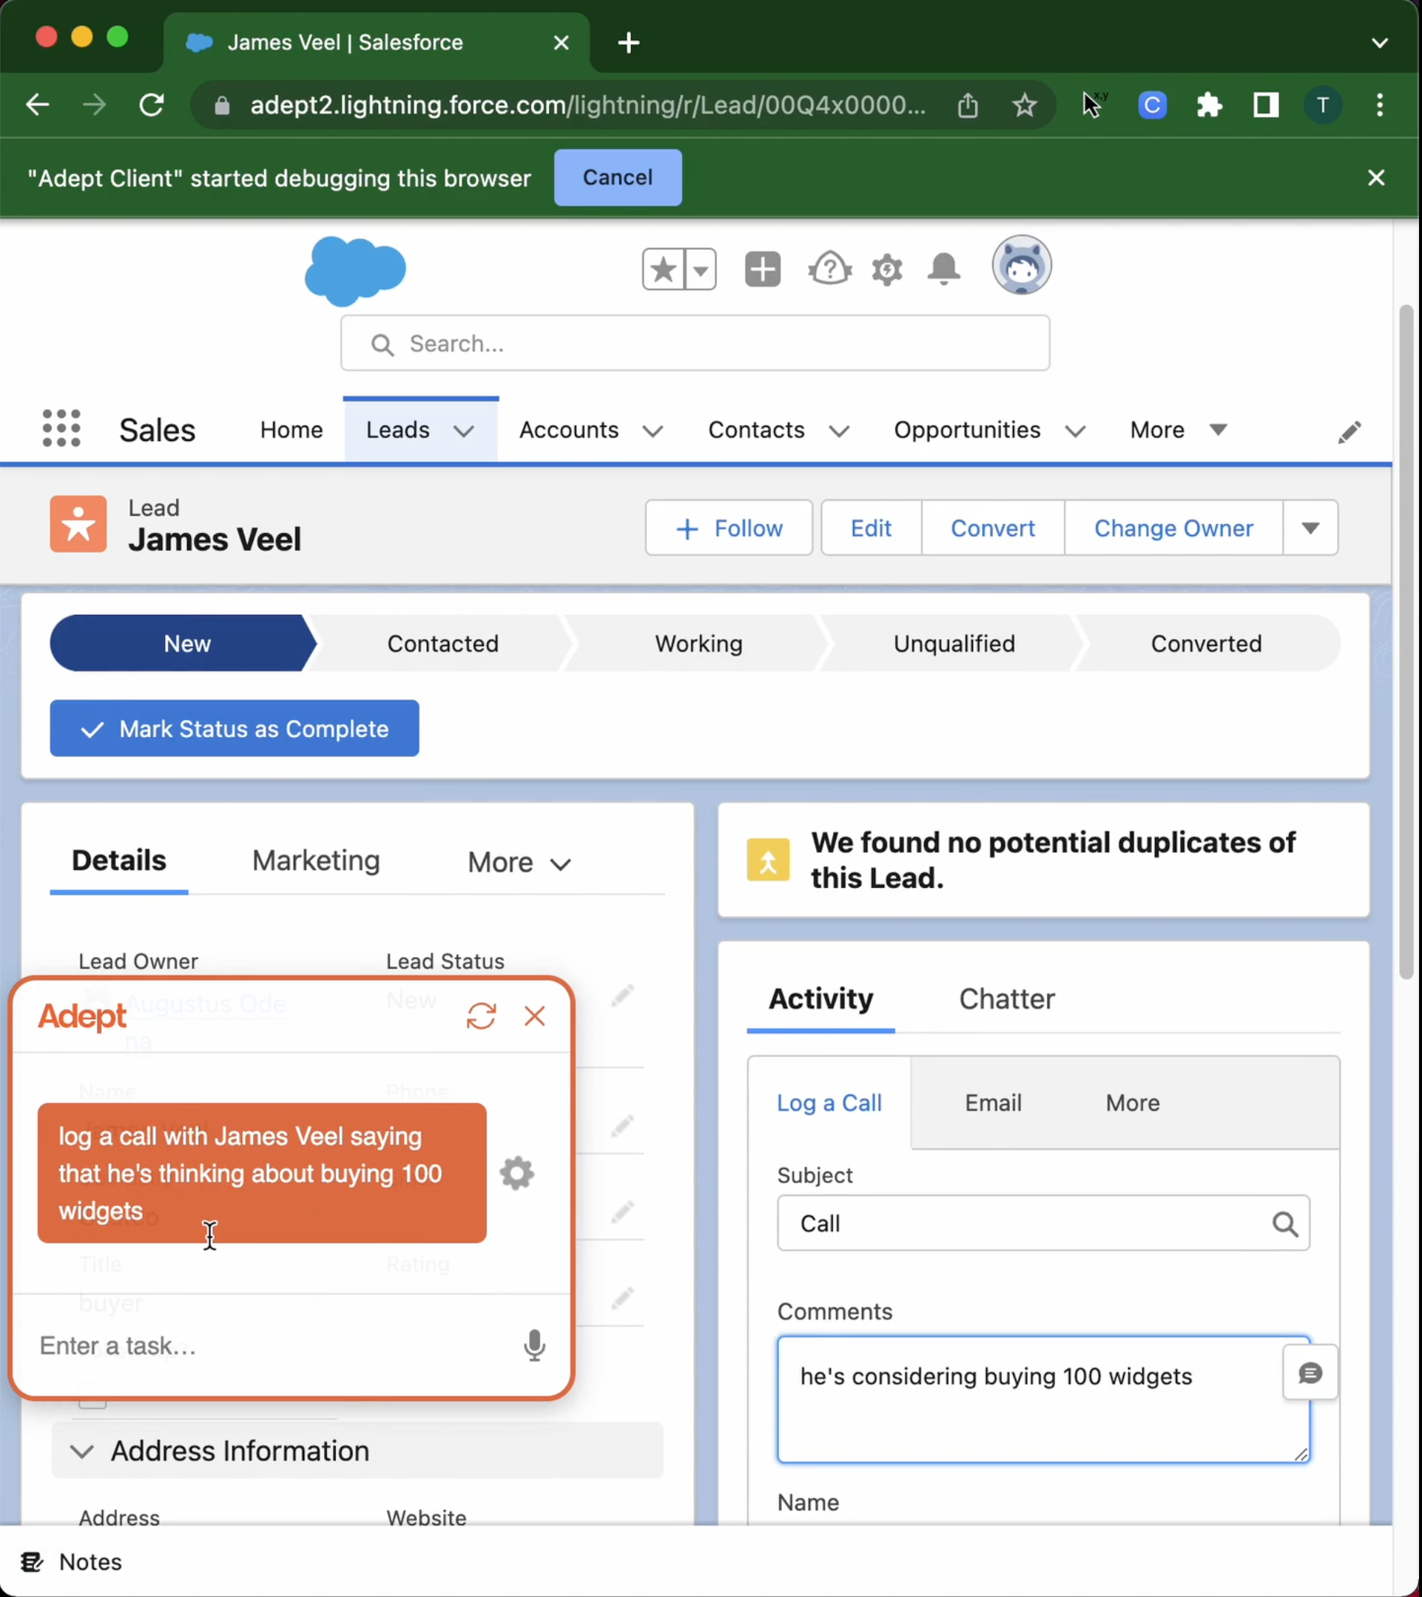1422x1597 pixels.
Task: Expand the Leads tab chevron menu
Action: (x=464, y=431)
